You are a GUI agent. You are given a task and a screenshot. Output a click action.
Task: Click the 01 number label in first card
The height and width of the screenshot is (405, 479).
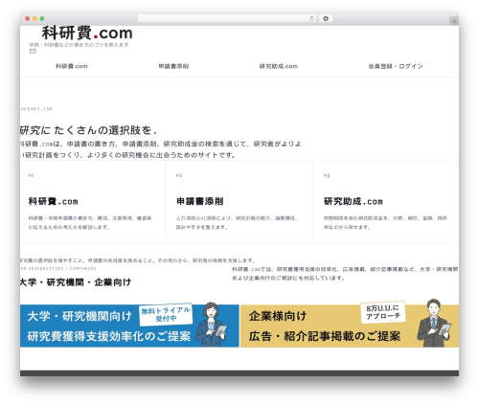(x=31, y=175)
